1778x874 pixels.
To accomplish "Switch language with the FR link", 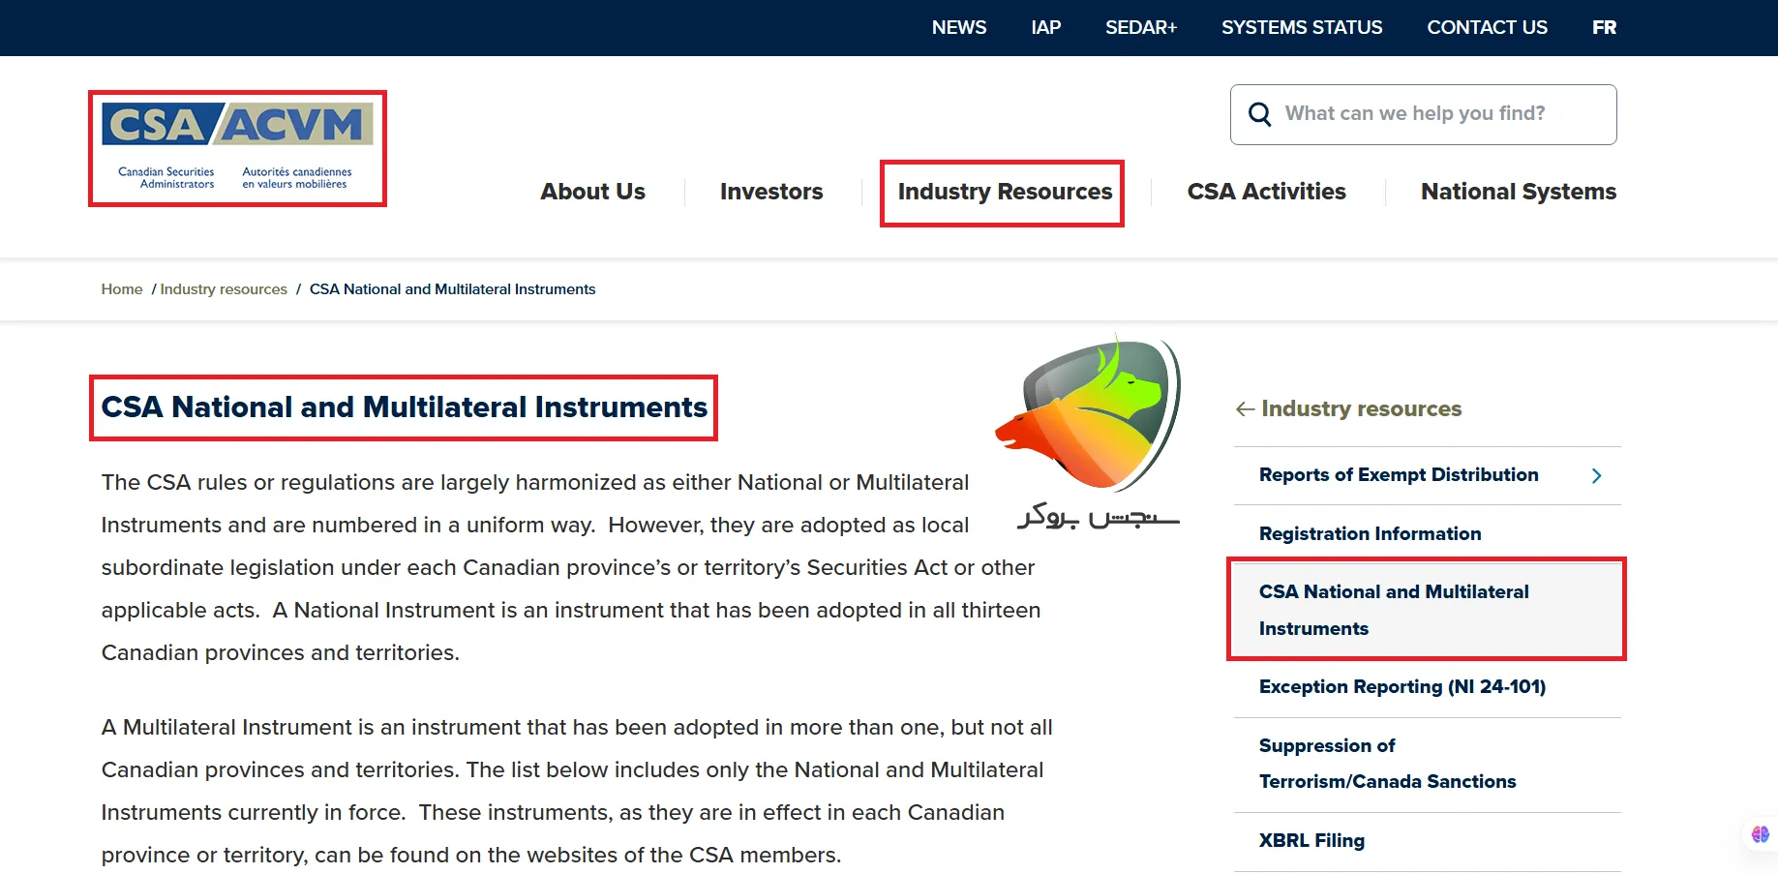I will [1604, 27].
